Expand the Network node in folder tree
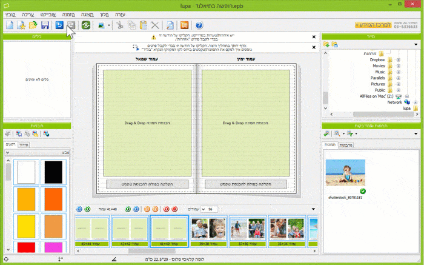424x265 pixels. (x=416, y=102)
